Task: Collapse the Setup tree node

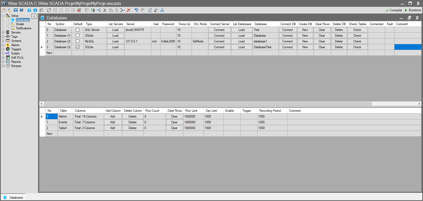Action: click(x=3, y=16)
